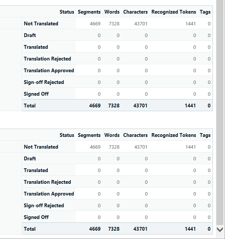Image resolution: width=225 pixels, height=239 pixels.
Task: Select Draft row in first table
Action: (117, 36)
